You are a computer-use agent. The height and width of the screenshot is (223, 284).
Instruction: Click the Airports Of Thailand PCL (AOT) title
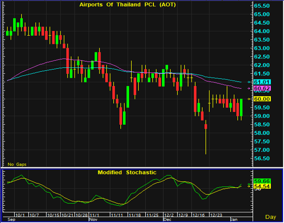tap(128, 5)
